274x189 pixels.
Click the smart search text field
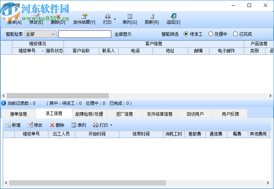tap(85, 34)
